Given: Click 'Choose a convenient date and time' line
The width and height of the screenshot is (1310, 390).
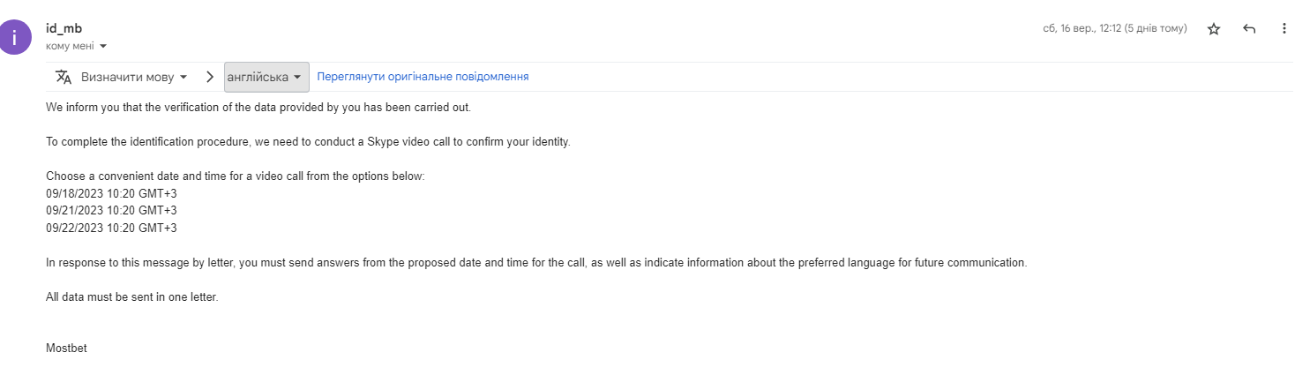Looking at the screenshot, I should pos(236,176).
